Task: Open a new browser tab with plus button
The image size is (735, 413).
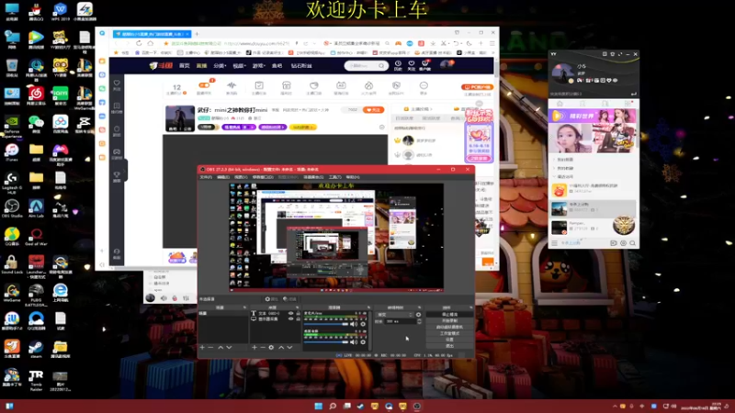Action: tap(197, 34)
